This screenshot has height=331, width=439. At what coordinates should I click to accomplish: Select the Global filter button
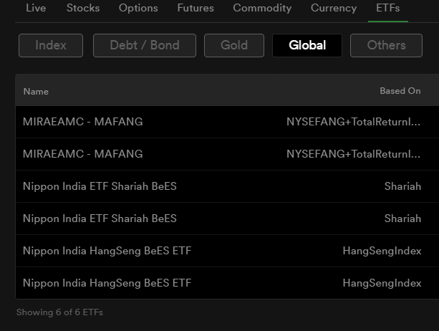tap(307, 45)
